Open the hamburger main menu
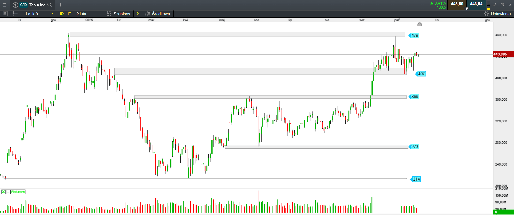The width and height of the screenshot is (514, 215). tap(5, 5)
